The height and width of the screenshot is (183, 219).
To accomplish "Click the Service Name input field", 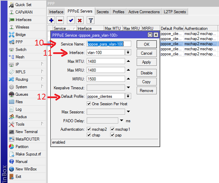I will point(109,44).
